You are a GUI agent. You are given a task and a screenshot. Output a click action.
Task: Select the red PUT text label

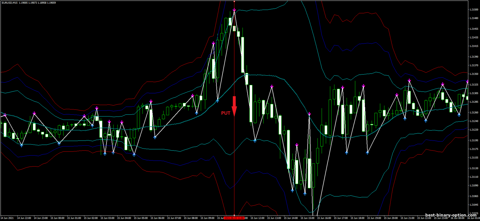pos(226,113)
